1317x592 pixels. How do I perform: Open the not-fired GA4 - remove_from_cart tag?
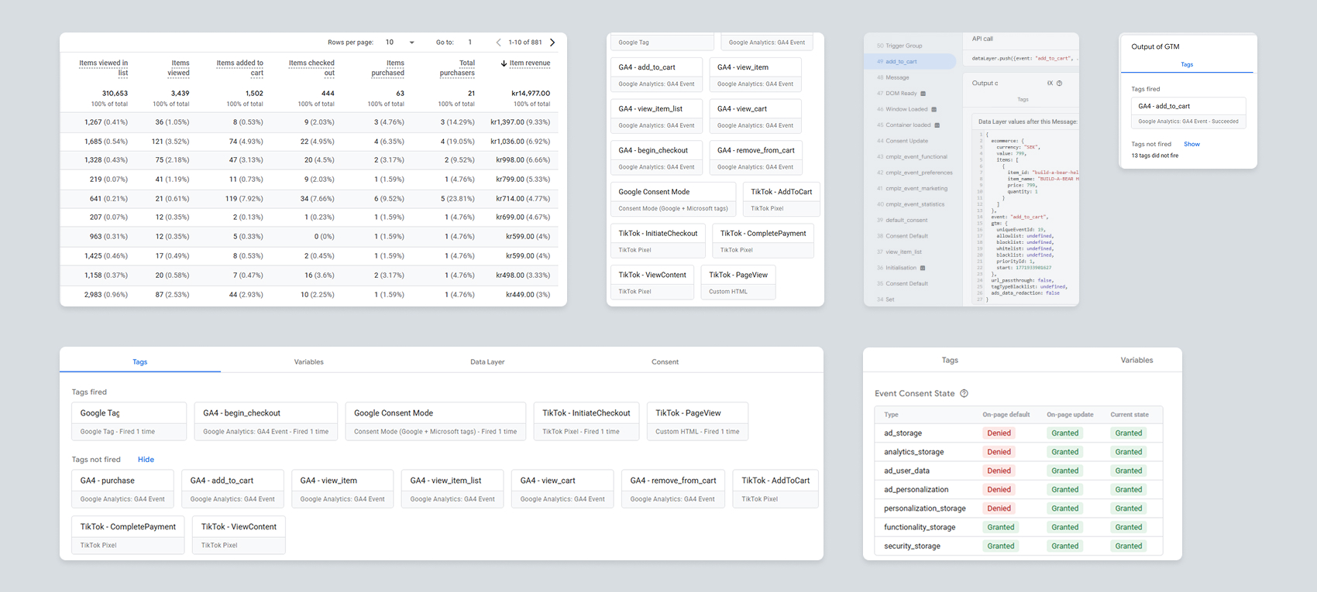(x=673, y=488)
